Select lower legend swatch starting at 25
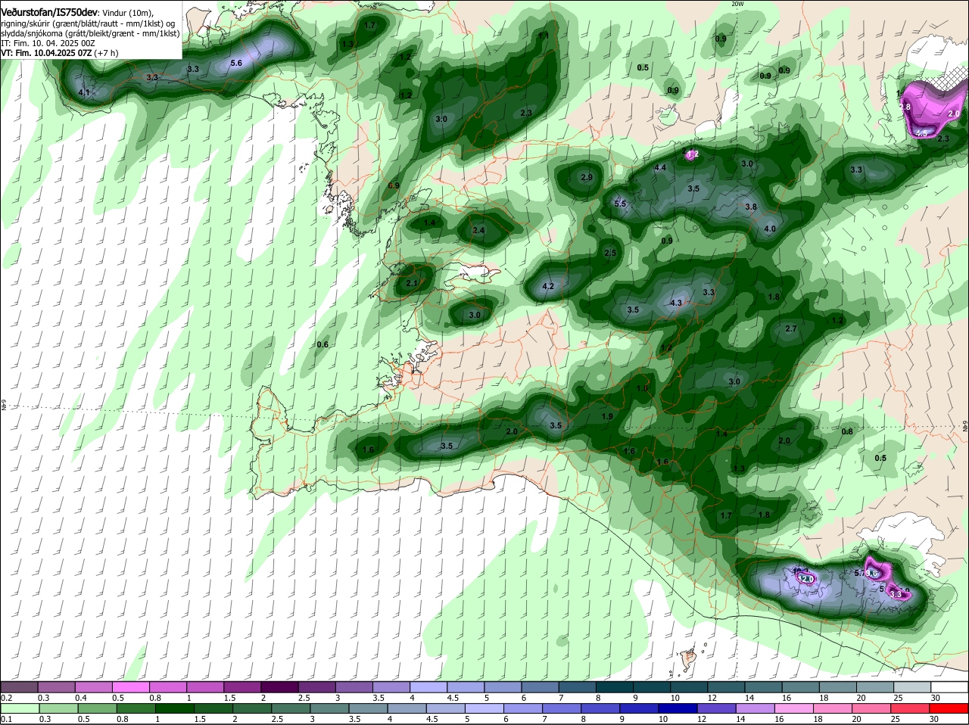The width and height of the screenshot is (969, 725). click(911, 708)
